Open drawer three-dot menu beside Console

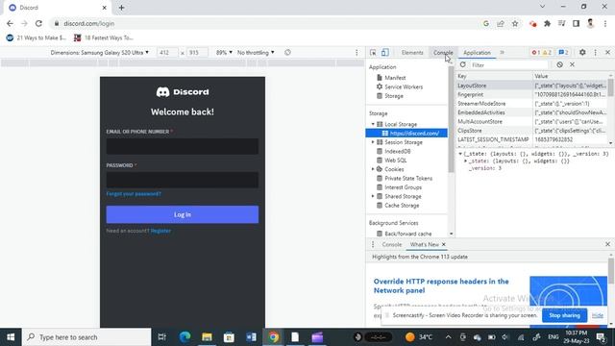373,244
